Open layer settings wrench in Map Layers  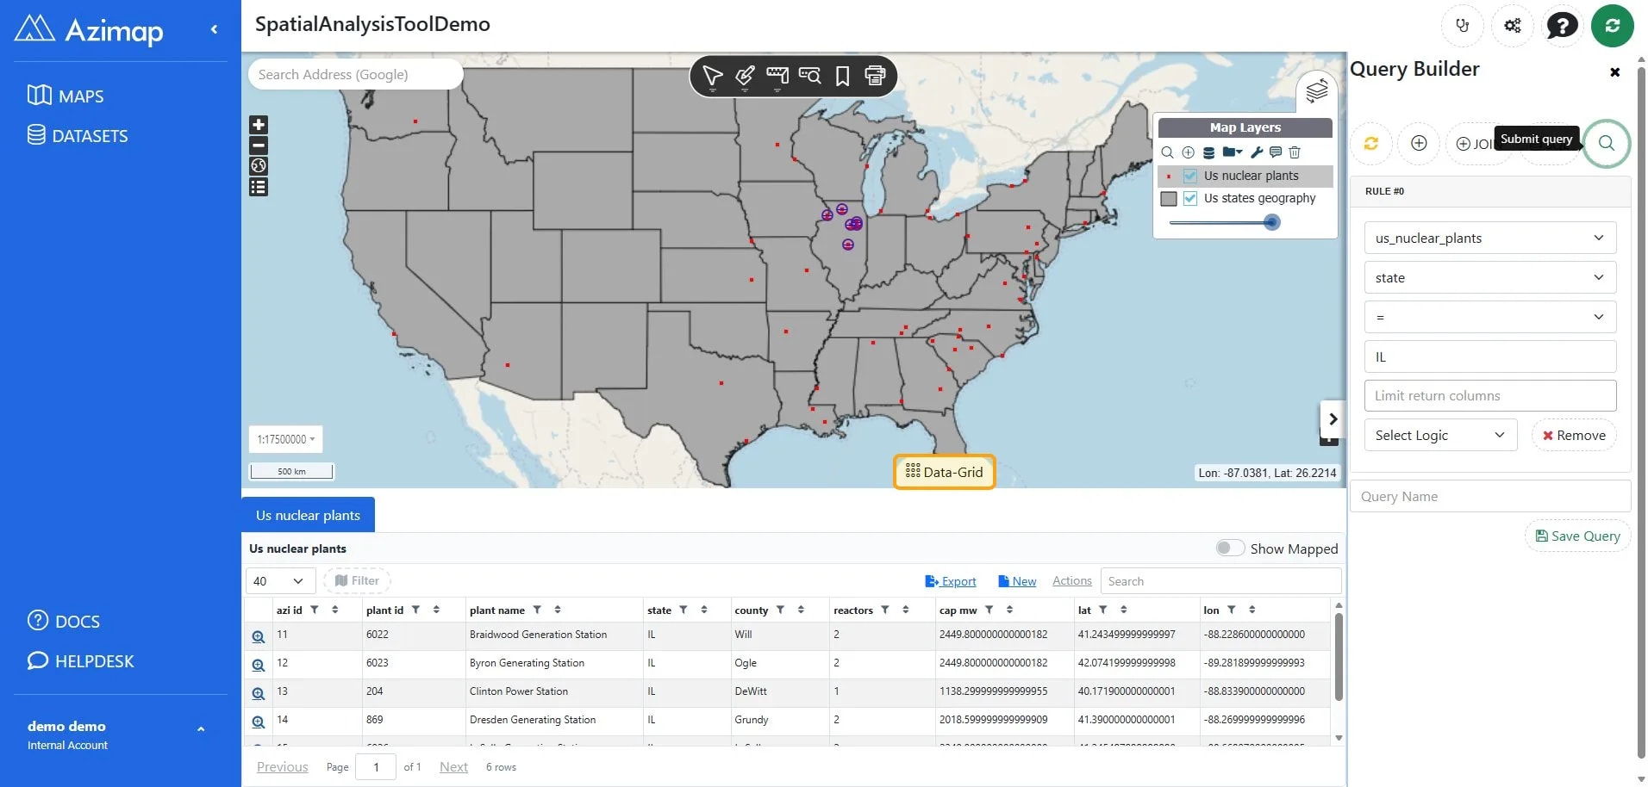(x=1257, y=152)
